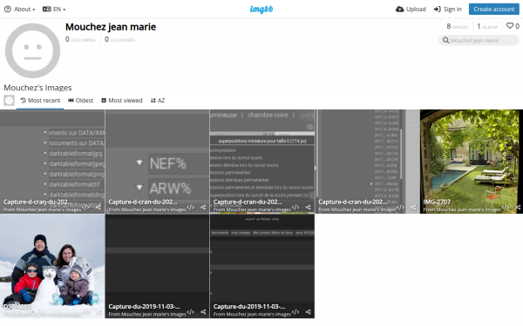Viewport: 523px width, 326px height.
Task: Click embed codes icon on 2017 folder list thumbnail
Action: coord(401,207)
